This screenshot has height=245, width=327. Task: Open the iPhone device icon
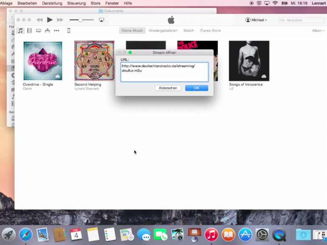pos(69,31)
